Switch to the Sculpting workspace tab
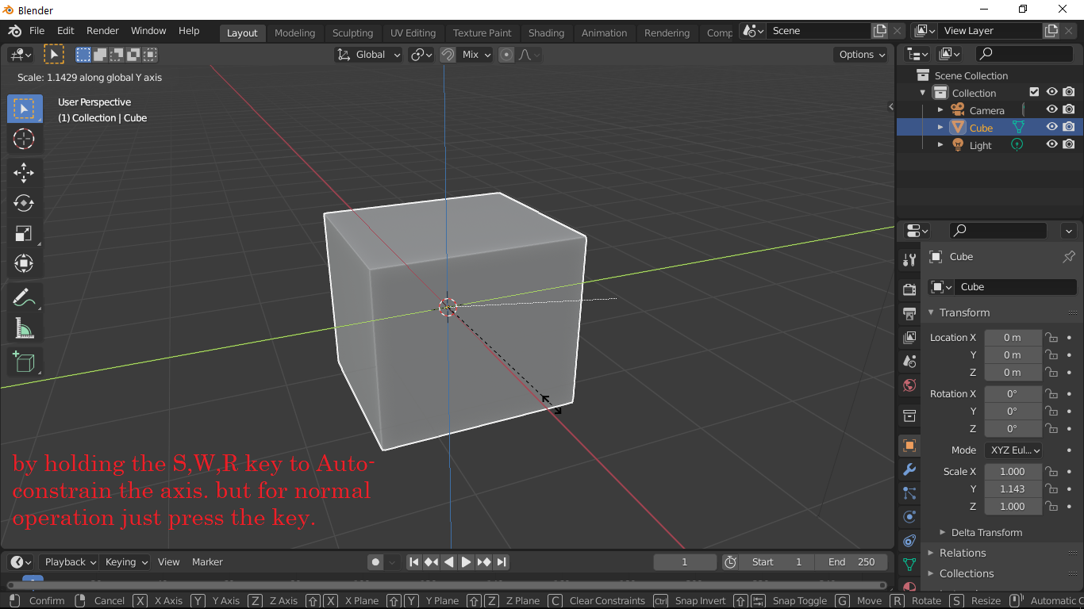 352,33
